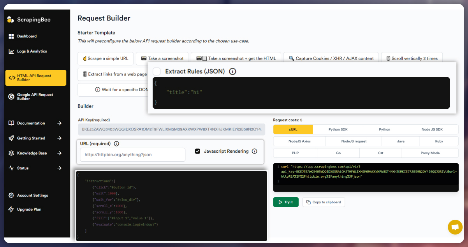Open Account Settings
The height and width of the screenshot is (247, 468).
point(33,196)
